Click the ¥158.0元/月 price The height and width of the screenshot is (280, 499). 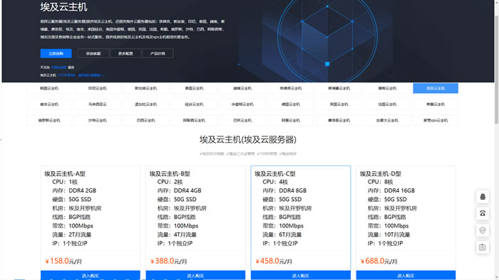(63, 261)
